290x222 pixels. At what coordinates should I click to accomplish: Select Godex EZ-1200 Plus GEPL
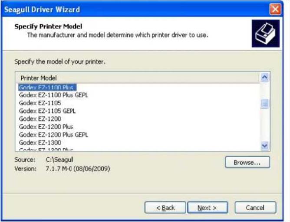pyautogui.click(x=53, y=135)
